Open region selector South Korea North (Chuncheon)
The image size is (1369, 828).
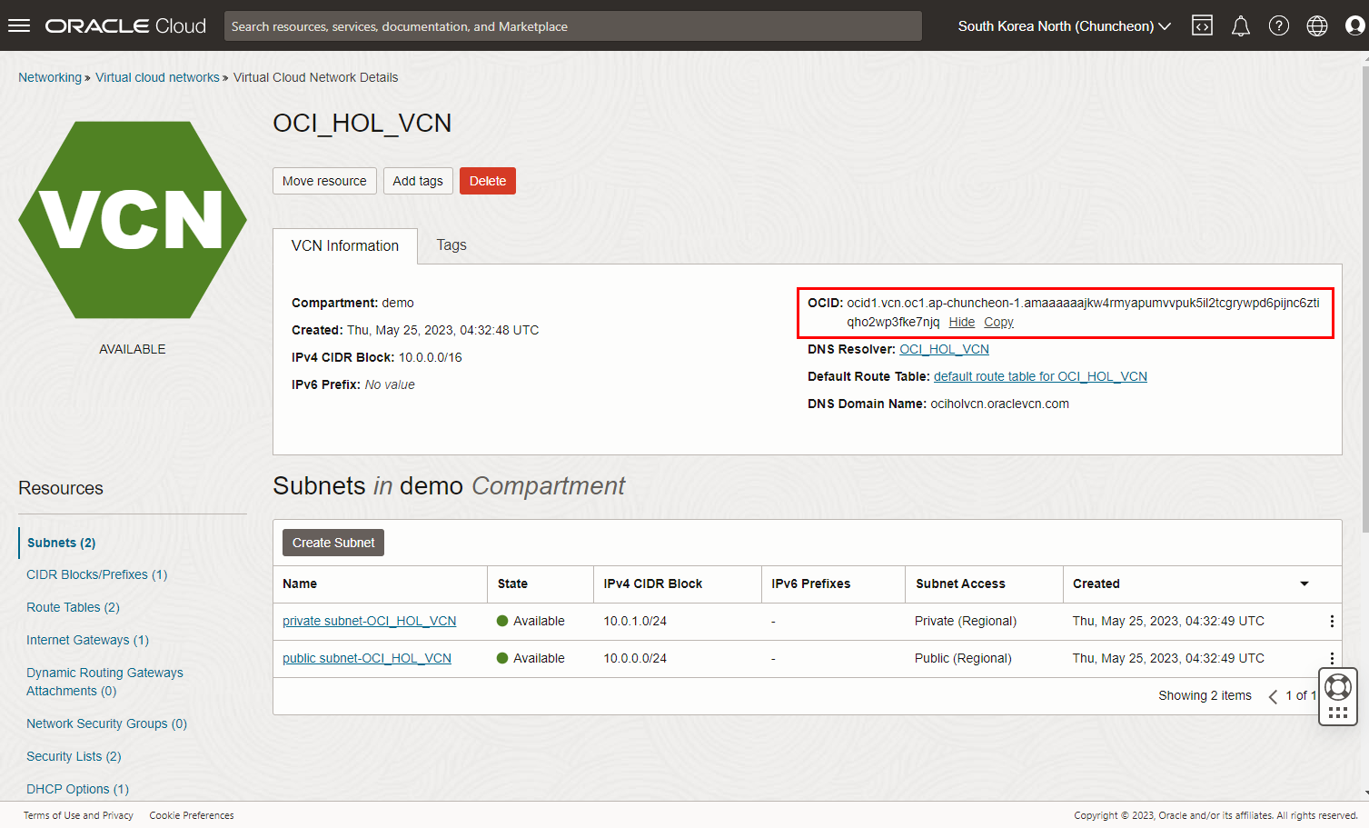[1064, 25]
